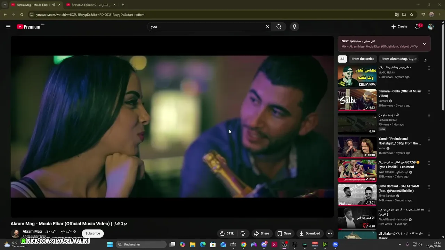Viewport: 445px width, 250px height.
Task: Open options for Jil Jilala video
Action: (429, 234)
